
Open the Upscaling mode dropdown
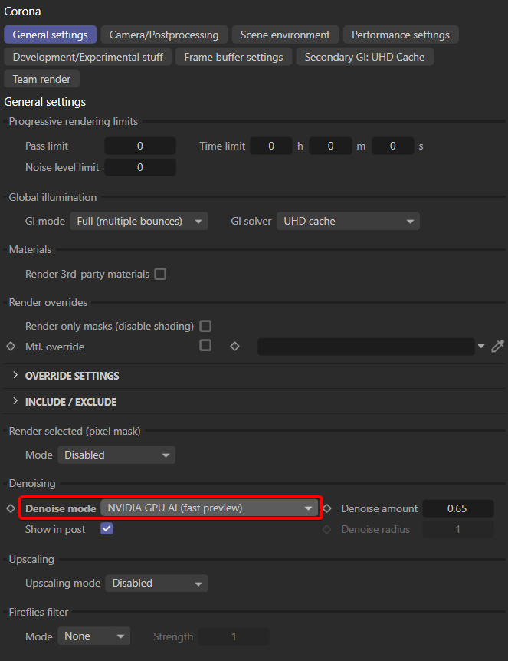[x=157, y=584]
